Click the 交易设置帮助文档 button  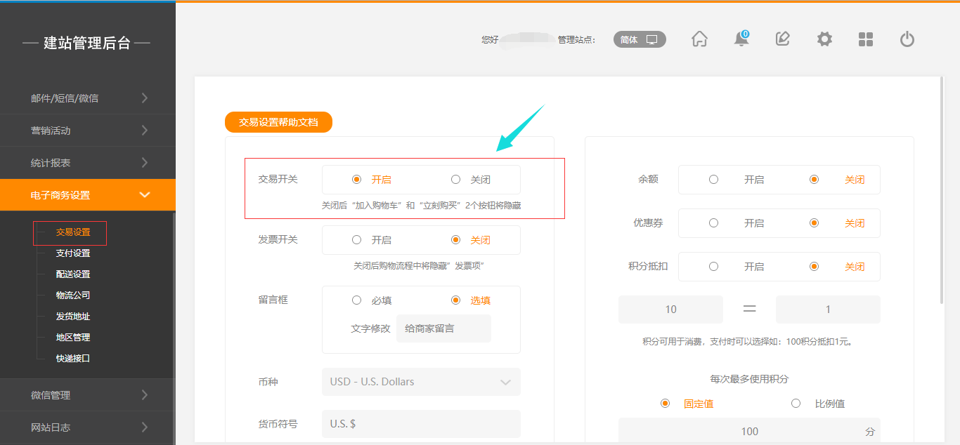(278, 122)
